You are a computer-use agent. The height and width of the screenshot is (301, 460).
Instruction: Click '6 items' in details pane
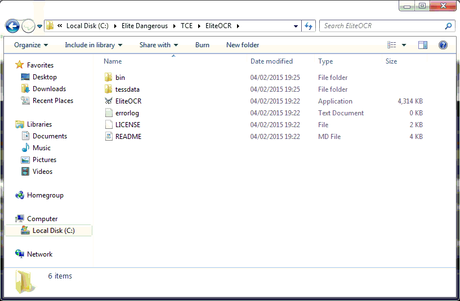(x=60, y=276)
